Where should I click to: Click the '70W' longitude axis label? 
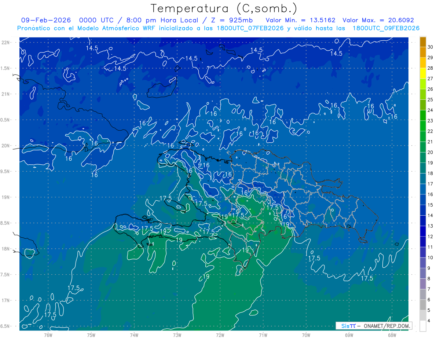[306, 335]
